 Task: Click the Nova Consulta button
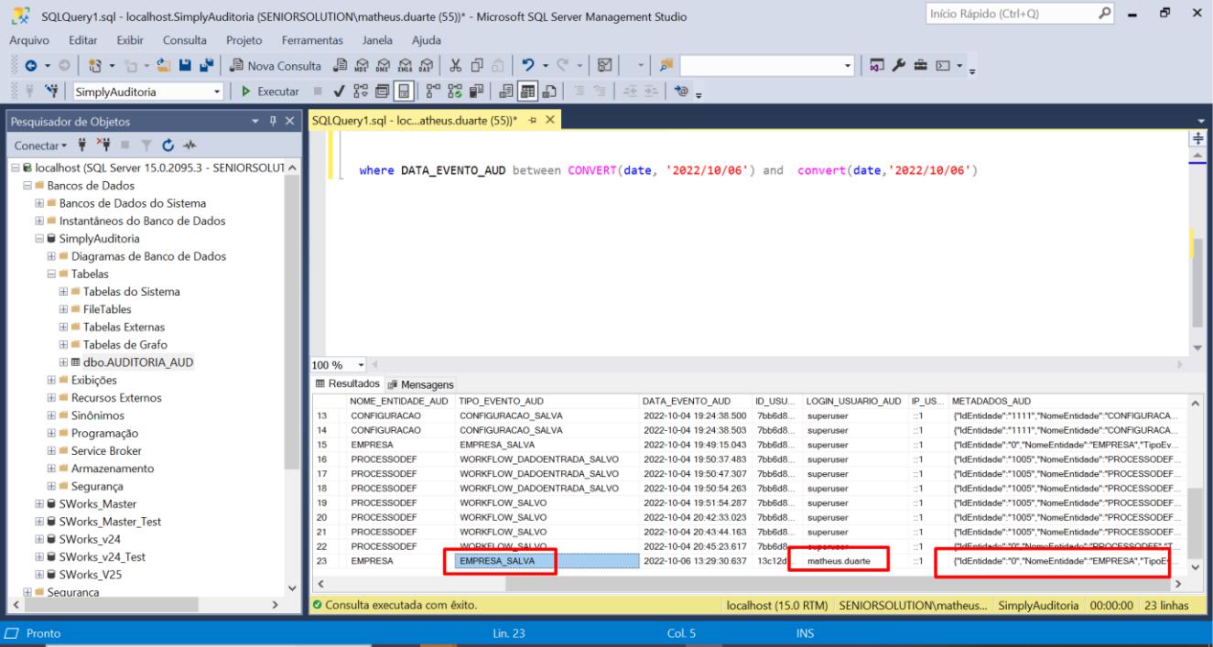click(276, 65)
